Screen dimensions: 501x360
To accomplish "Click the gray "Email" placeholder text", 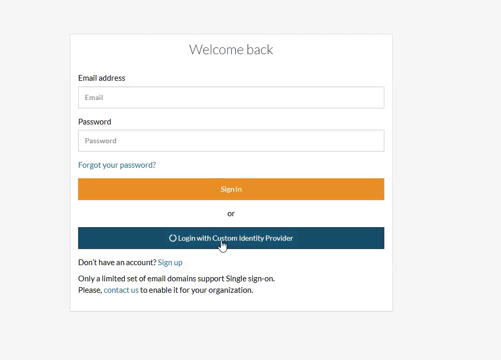I will pos(94,97).
